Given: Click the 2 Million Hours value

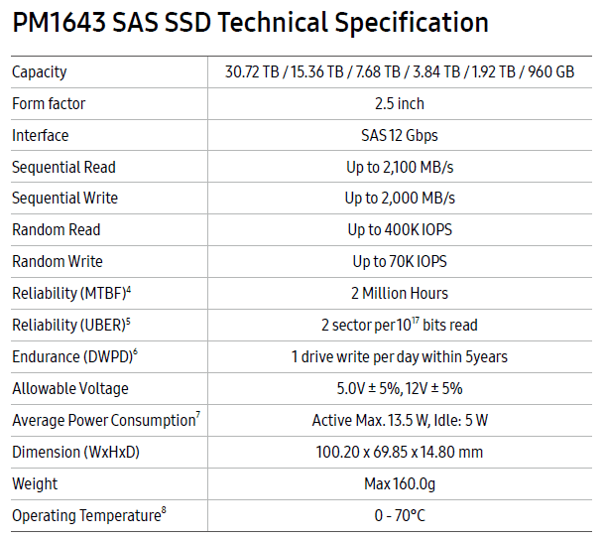Looking at the screenshot, I should point(399,294).
